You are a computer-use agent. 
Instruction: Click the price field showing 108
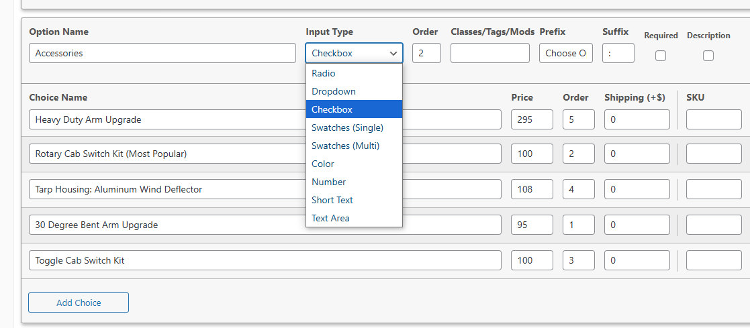pyautogui.click(x=532, y=189)
